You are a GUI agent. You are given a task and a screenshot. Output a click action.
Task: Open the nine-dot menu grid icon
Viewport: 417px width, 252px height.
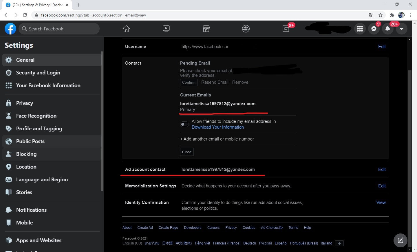pos(360,29)
